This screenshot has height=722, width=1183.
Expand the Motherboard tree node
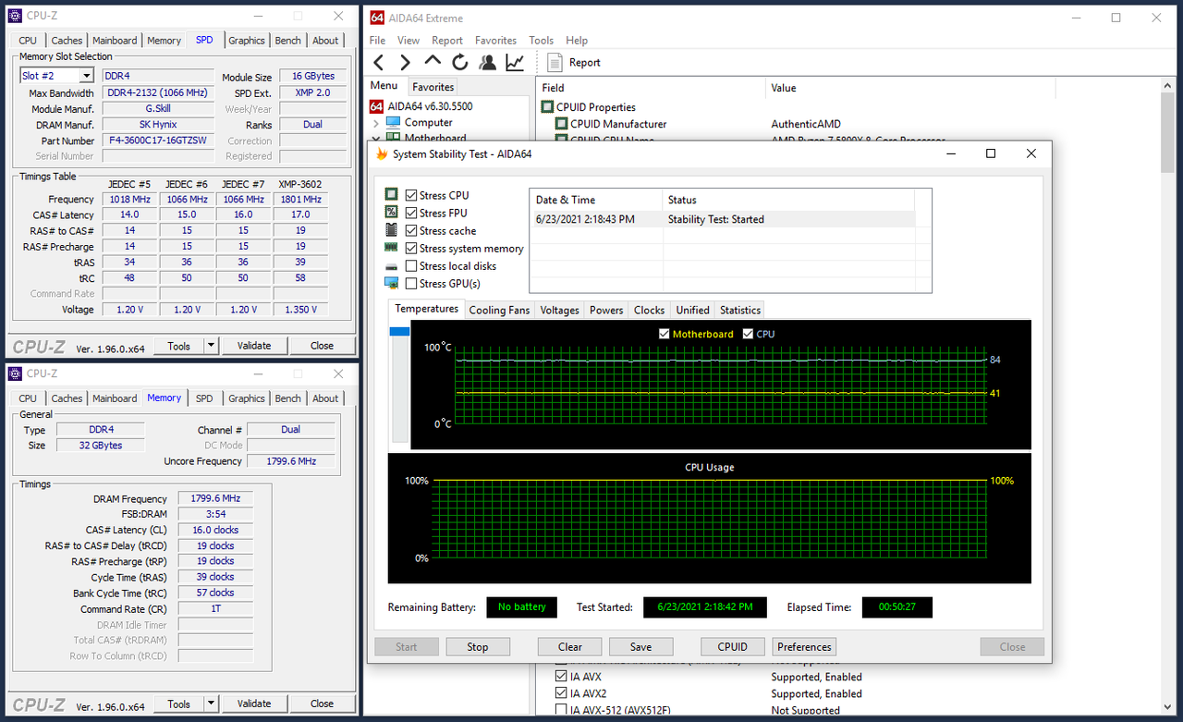coord(375,139)
